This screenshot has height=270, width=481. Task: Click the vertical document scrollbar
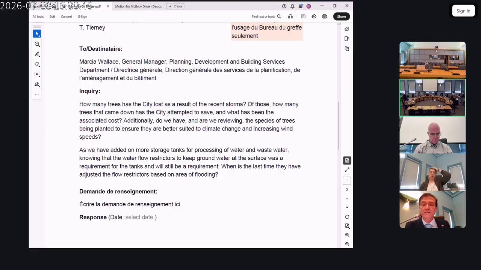point(339,126)
